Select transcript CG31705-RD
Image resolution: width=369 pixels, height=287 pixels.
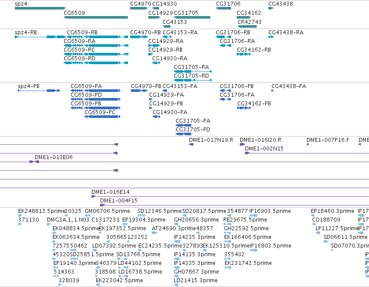[193, 80]
